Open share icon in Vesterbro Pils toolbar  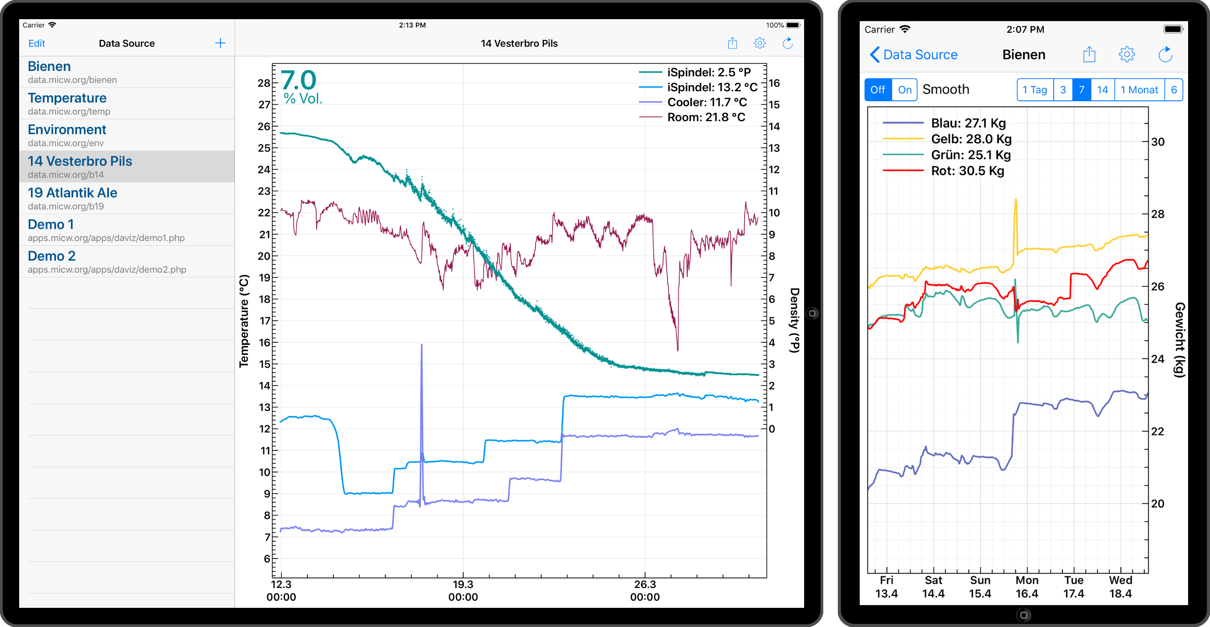point(732,43)
